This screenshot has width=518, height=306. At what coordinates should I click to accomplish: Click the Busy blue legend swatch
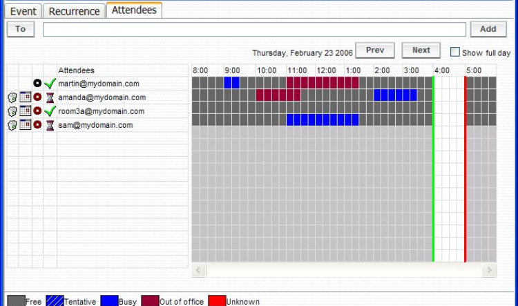(x=109, y=301)
